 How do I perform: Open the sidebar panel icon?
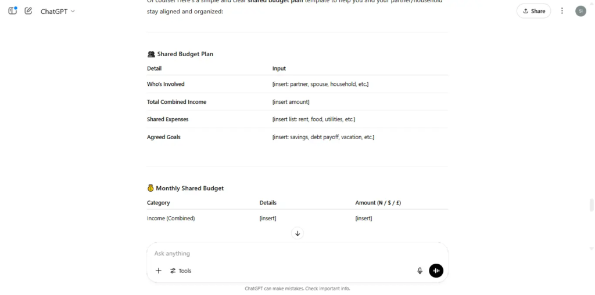click(x=13, y=11)
